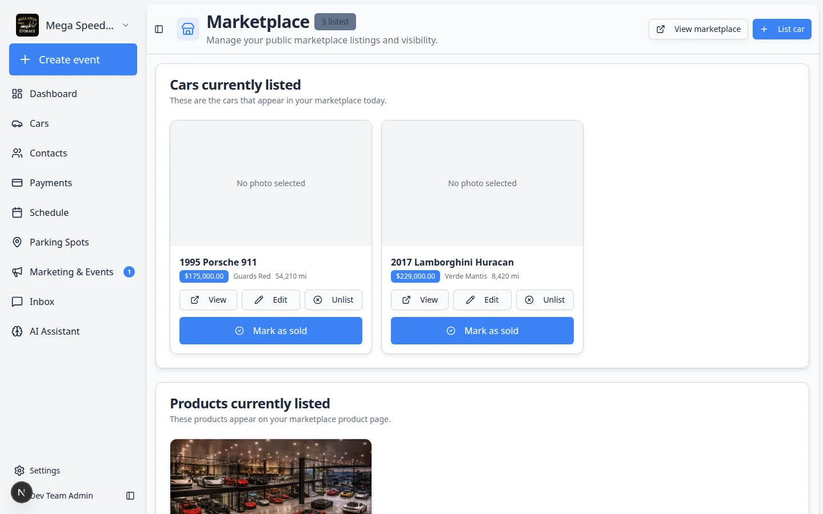This screenshot has height=514, width=823.
Task: Open Payments in the sidebar
Action: point(73,183)
